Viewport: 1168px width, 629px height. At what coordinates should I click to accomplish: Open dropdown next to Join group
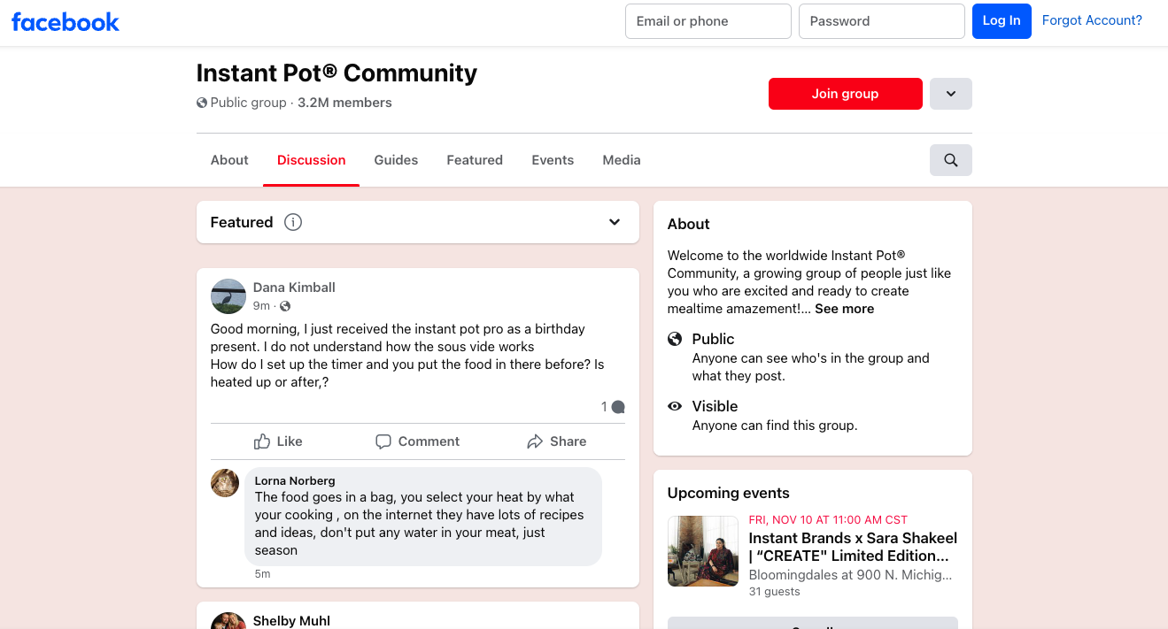(x=950, y=94)
